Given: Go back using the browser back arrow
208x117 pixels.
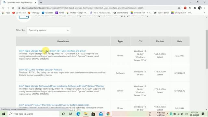Looking at the screenshot, I should pyautogui.click(x=3, y=8).
